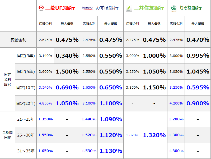Click Resona variable rate 0.470%
Screen dimensions: 211x159
198,40
